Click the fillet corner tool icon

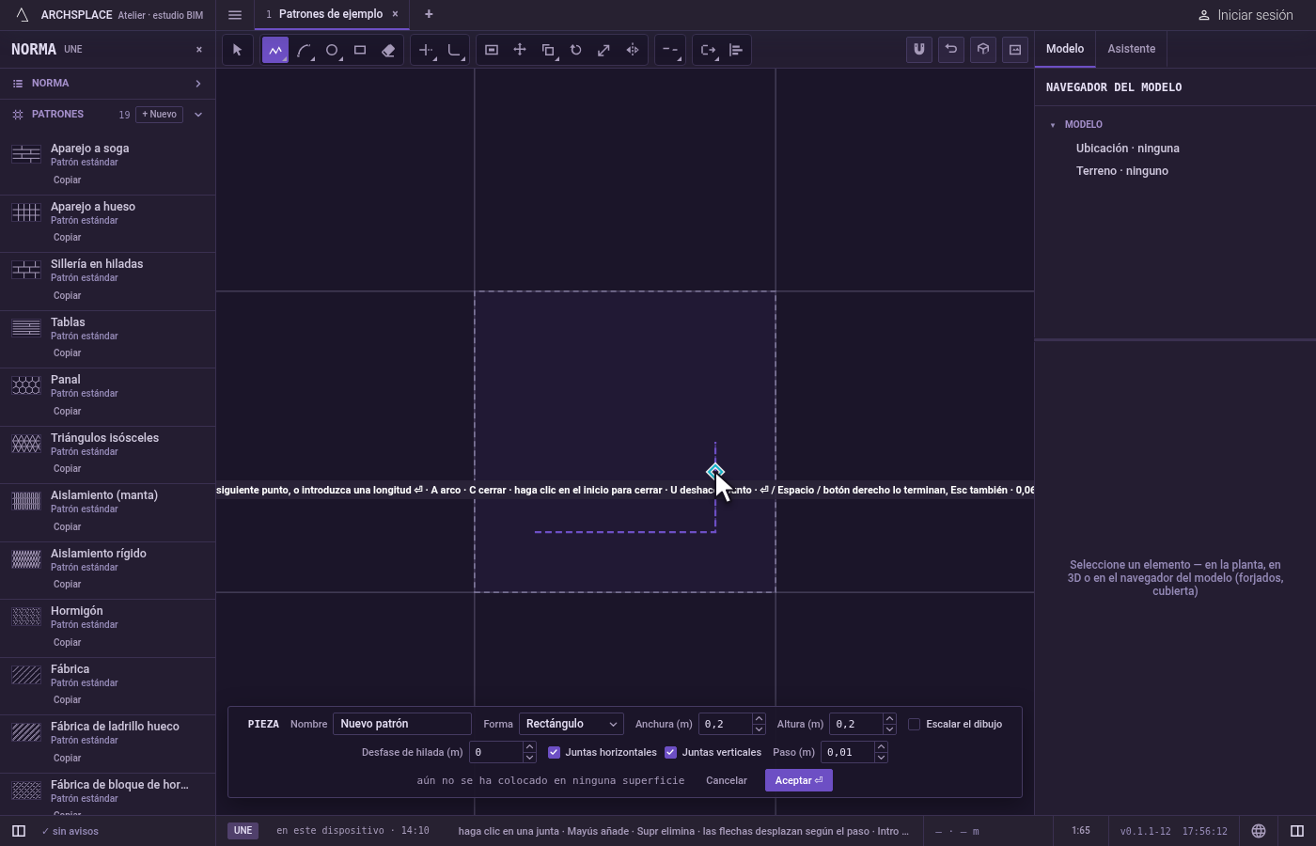[454, 50]
